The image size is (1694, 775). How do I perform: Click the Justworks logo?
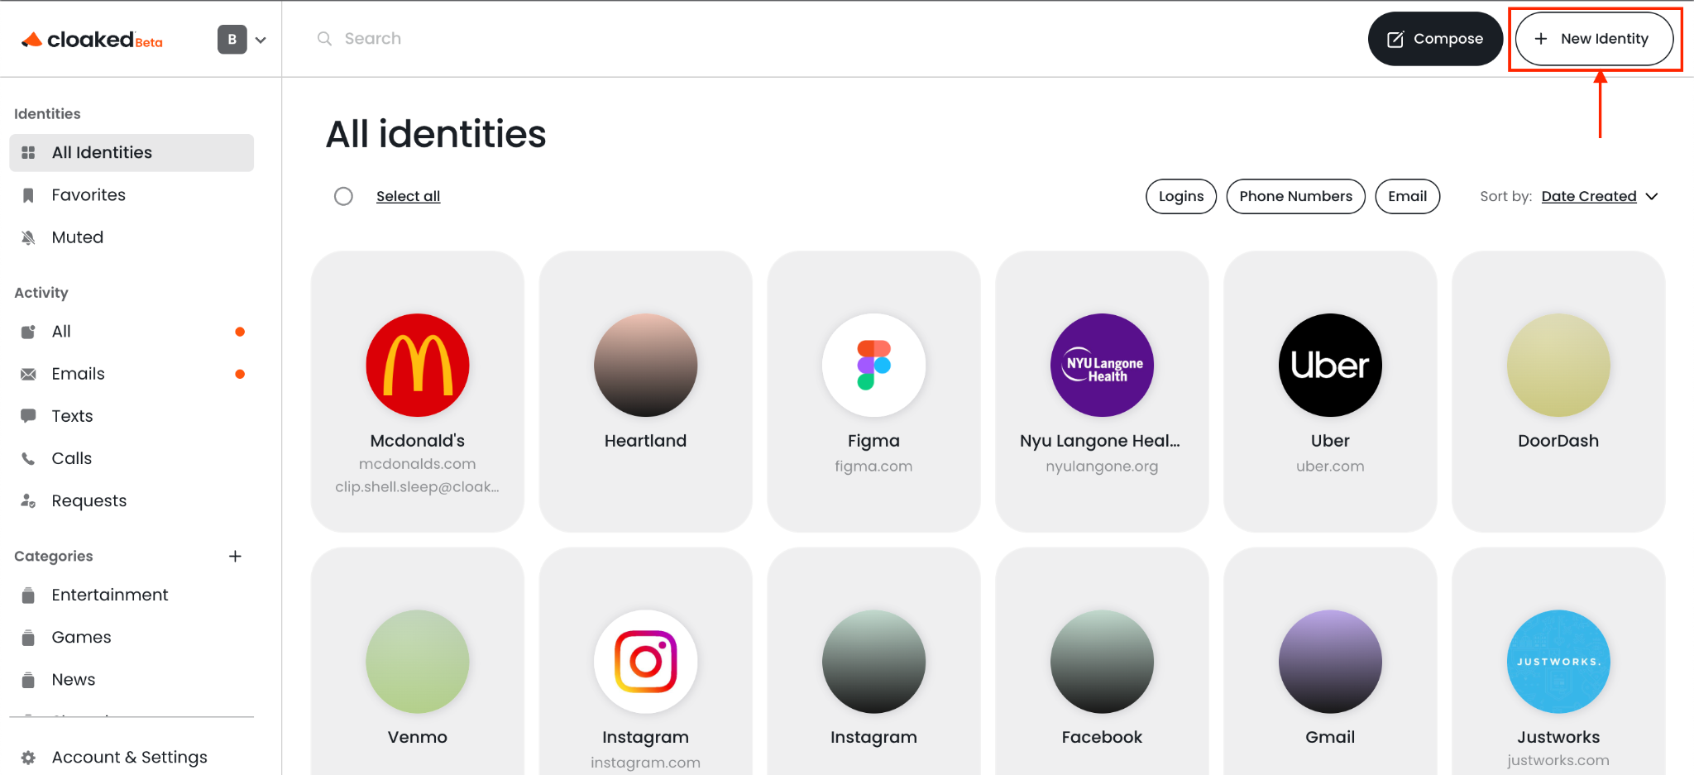(x=1558, y=662)
